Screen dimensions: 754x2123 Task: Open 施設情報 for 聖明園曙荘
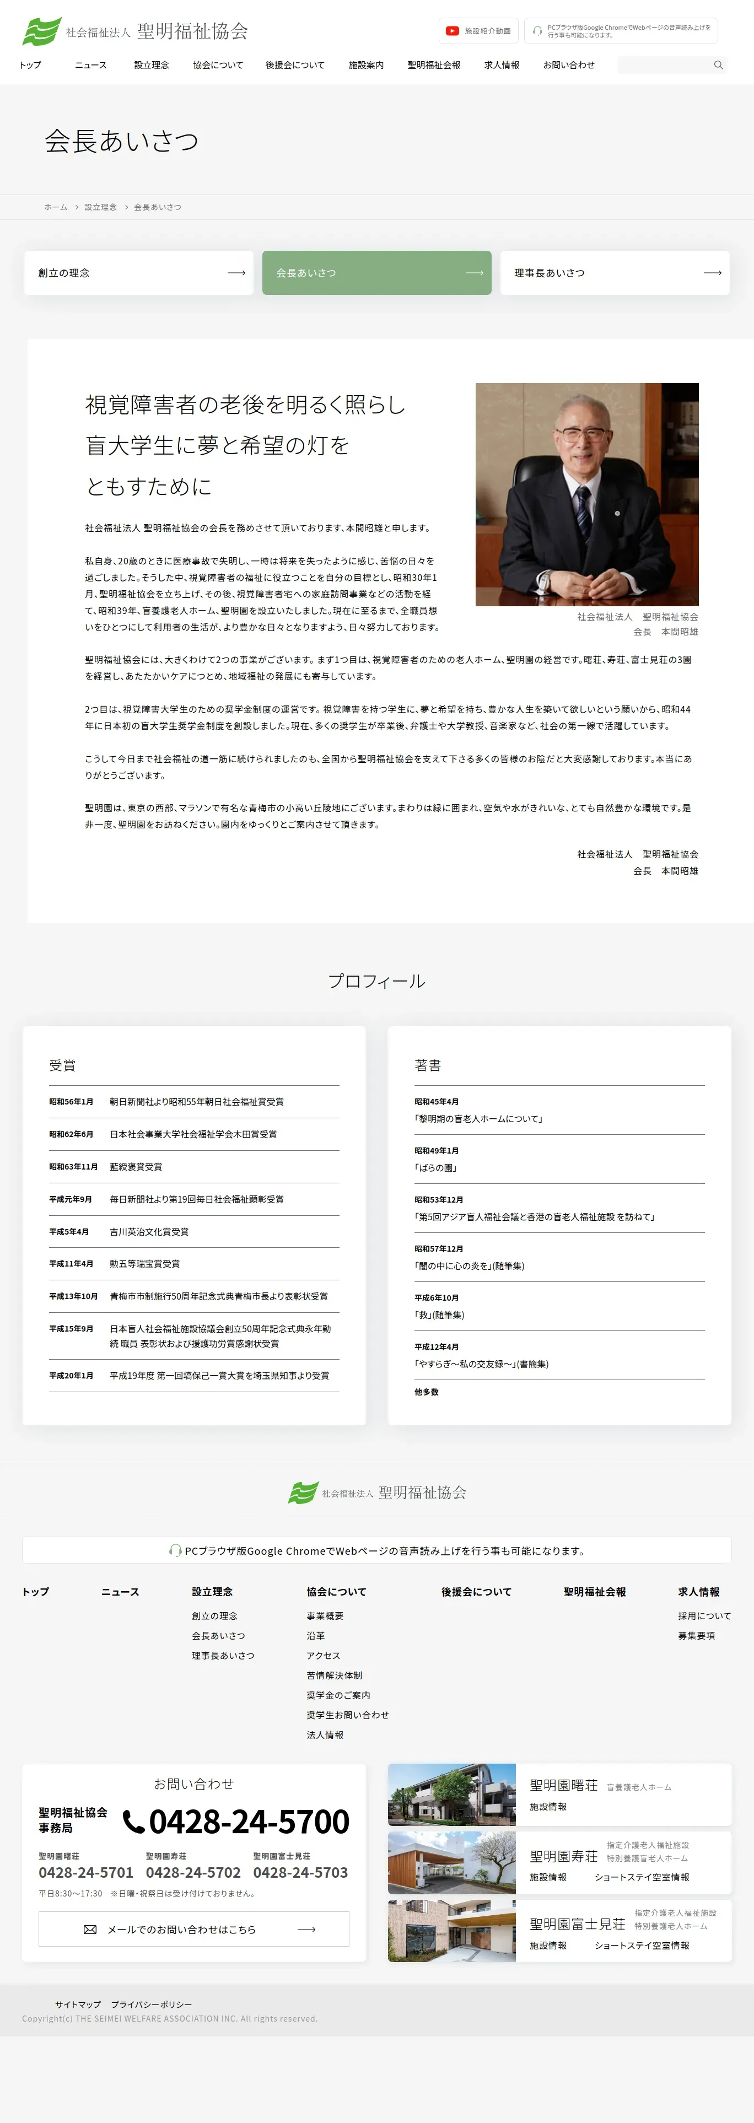(548, 1807)
